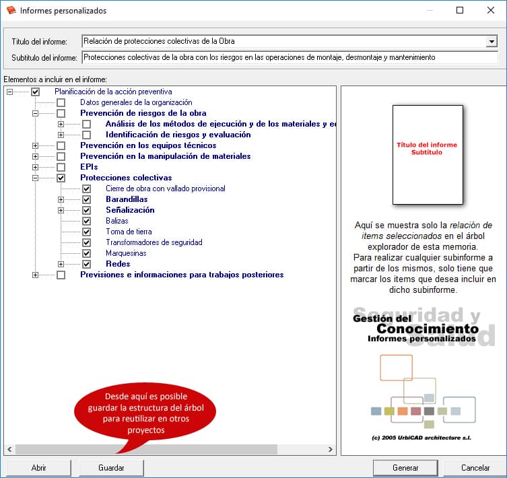Select the Barandillas label
Viewport: 507px width, 478px height.
click(127, 199)
